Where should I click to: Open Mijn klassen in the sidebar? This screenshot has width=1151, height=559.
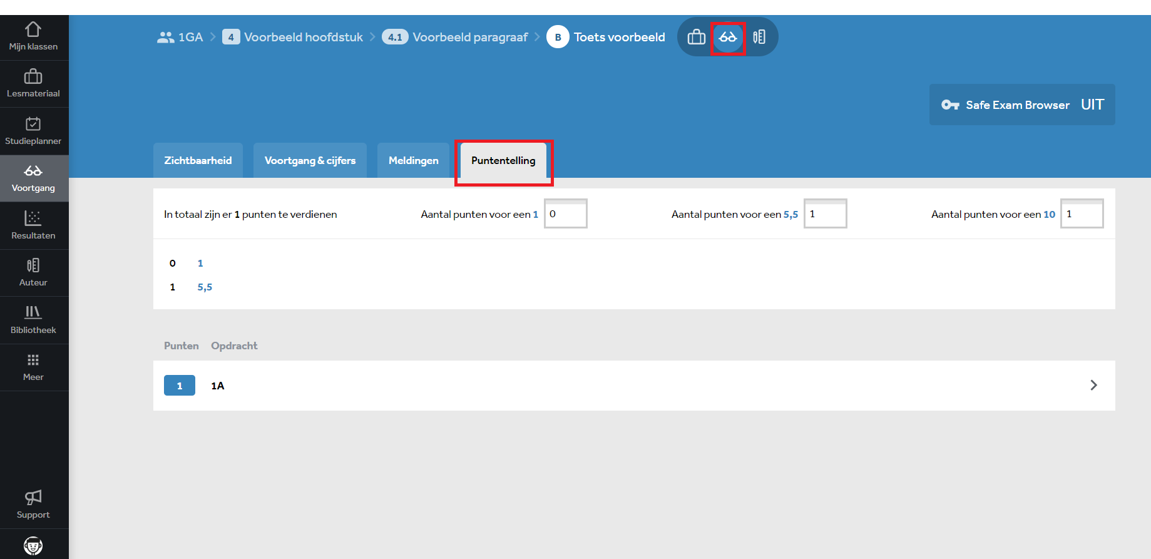point(34,37)
